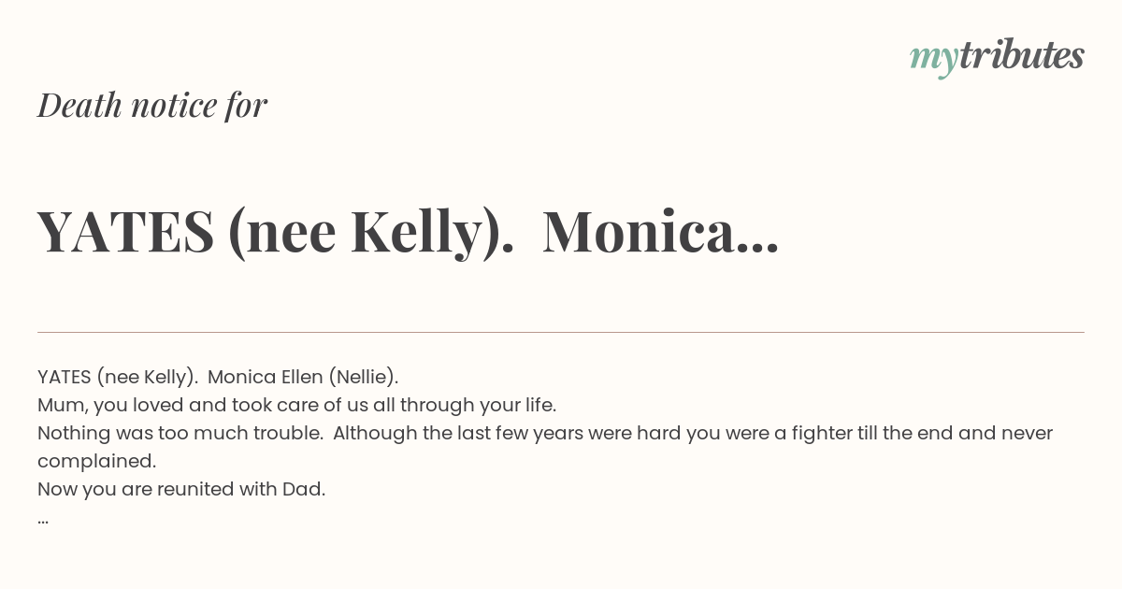1122x589 pixels.
Task: Click the "Death notice for" heading
Action: point(152,106)
